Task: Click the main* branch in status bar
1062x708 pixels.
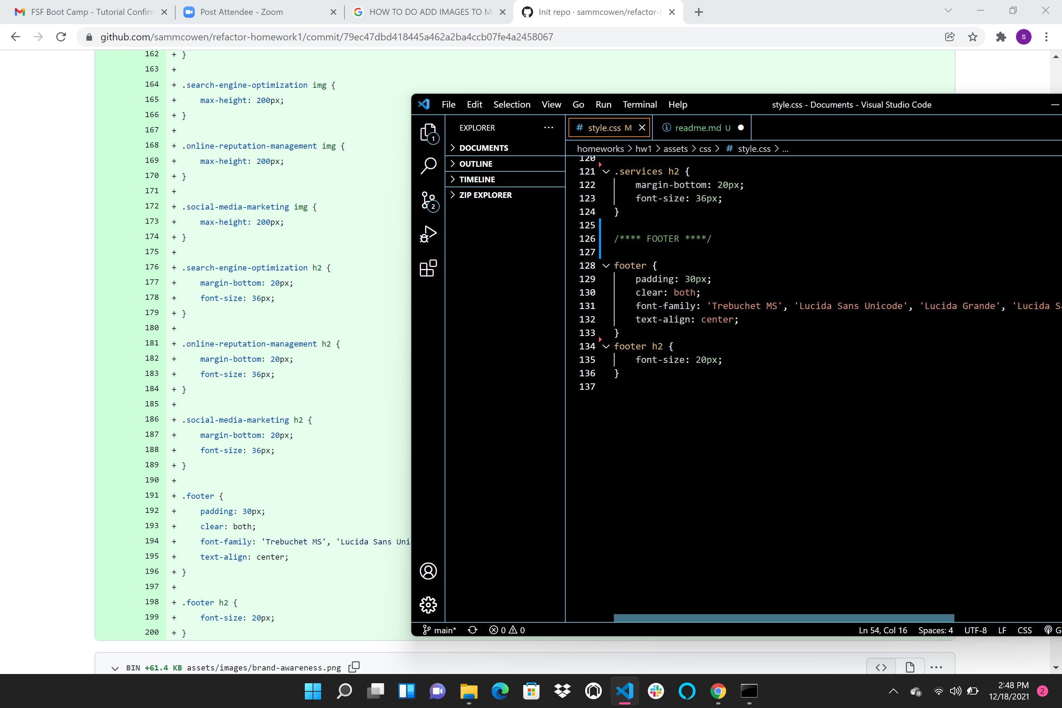Action: tap(439, 630)
